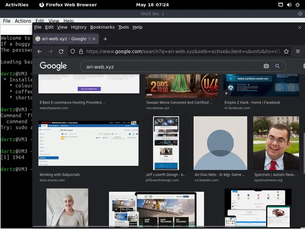Screen dimensions: 305x229
Task: Open the Firefox Help menu
Action: coord(138,27)
